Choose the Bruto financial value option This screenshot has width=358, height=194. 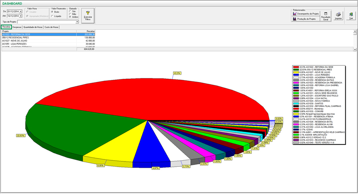click(x=53, y=12)
